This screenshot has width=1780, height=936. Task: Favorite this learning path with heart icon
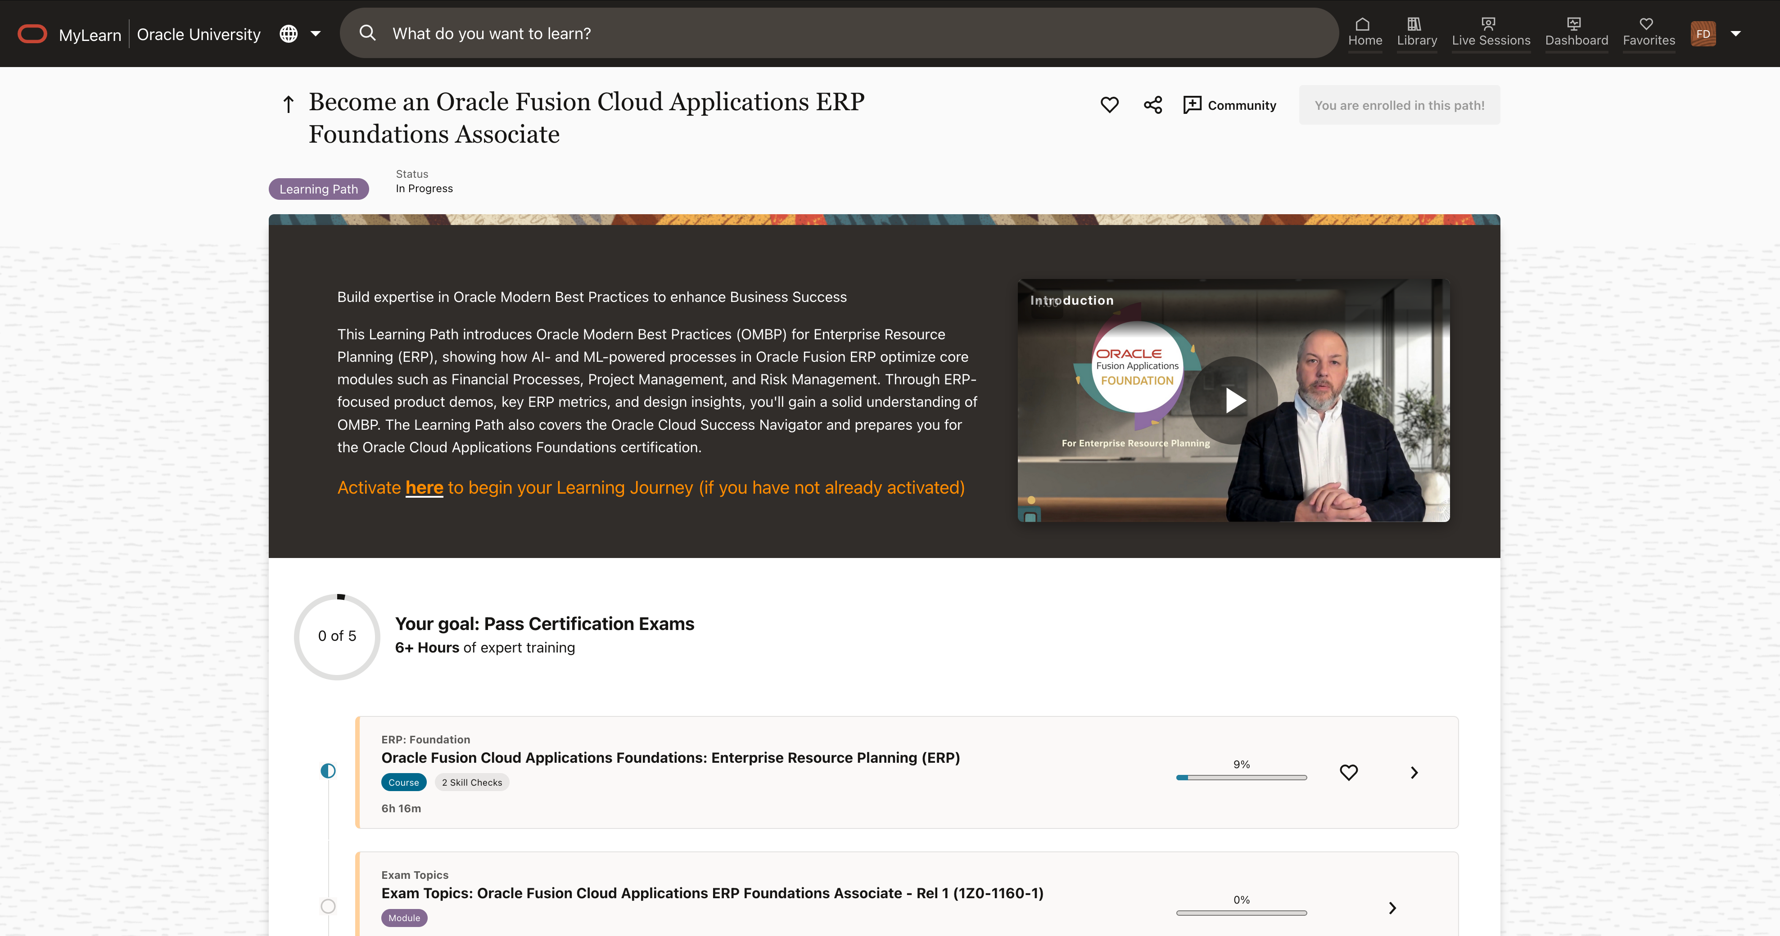(x=1109, y=105)
